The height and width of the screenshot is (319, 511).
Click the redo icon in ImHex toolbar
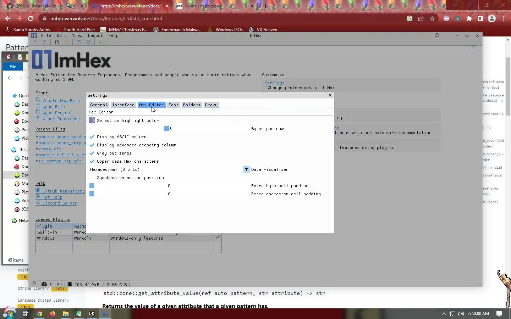pyautogui.click(x=44, y=42)
